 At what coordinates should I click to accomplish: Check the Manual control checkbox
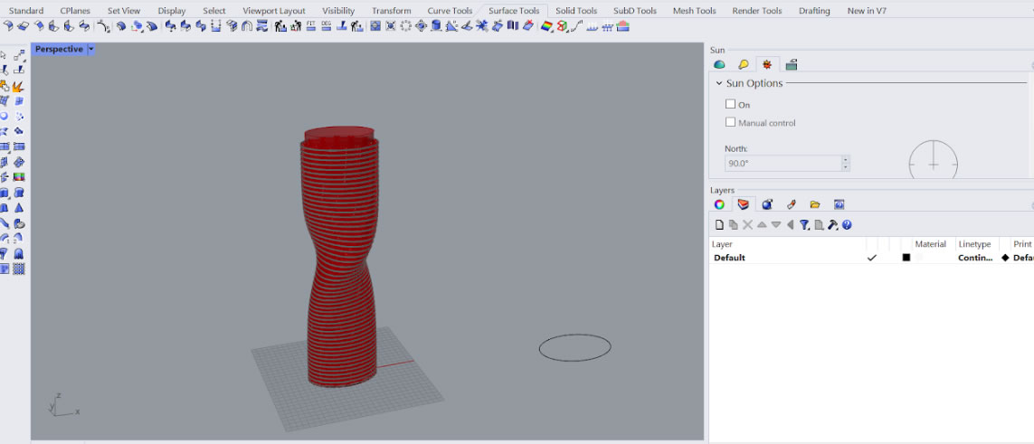tap(731, 122)
